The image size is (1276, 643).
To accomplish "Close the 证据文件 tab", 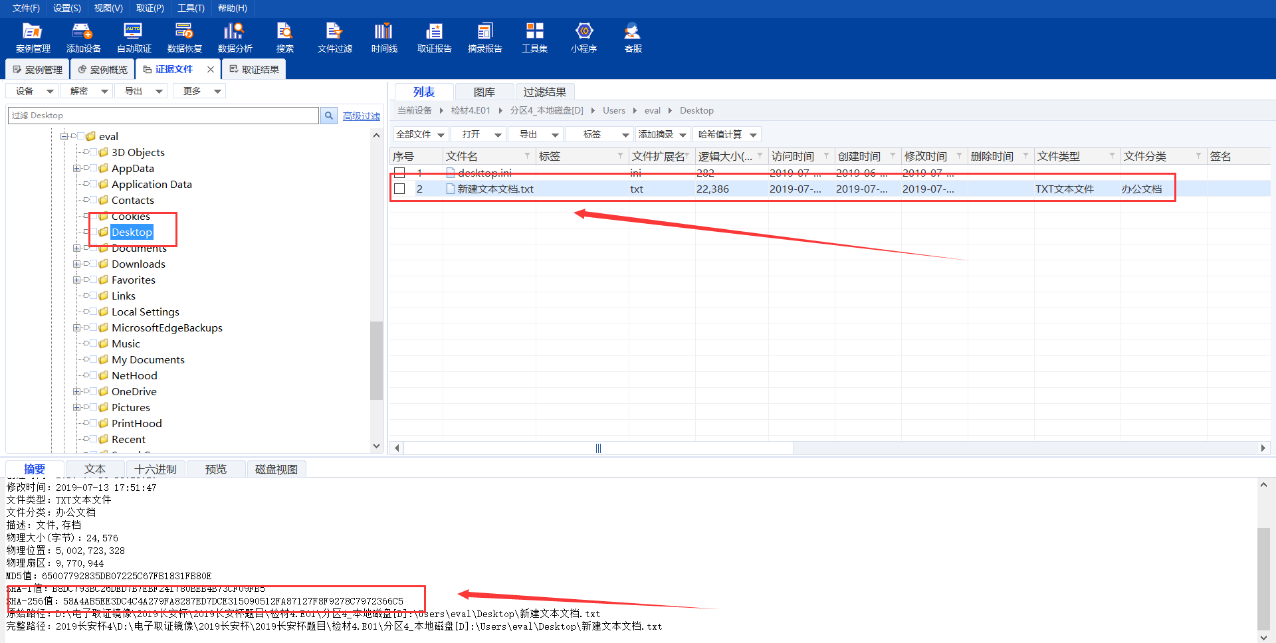I will 211,69.
